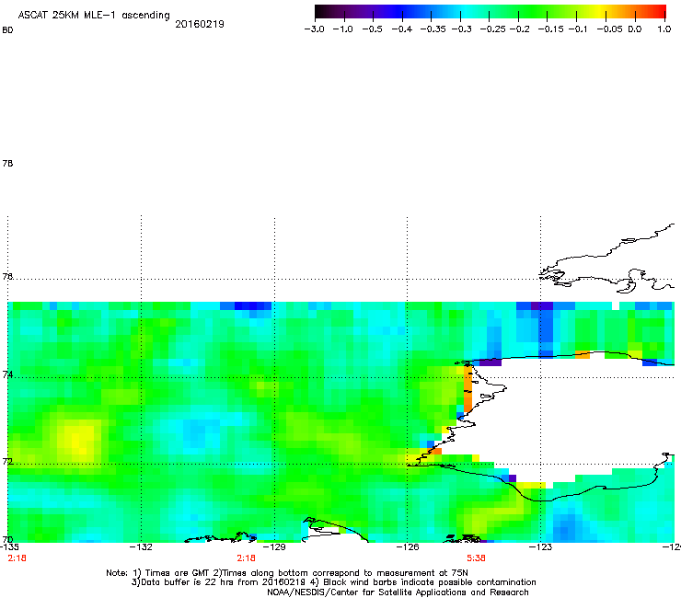Click the date label 20160219
The height and width of the screenshot is (598, 681).
point(200,24)
